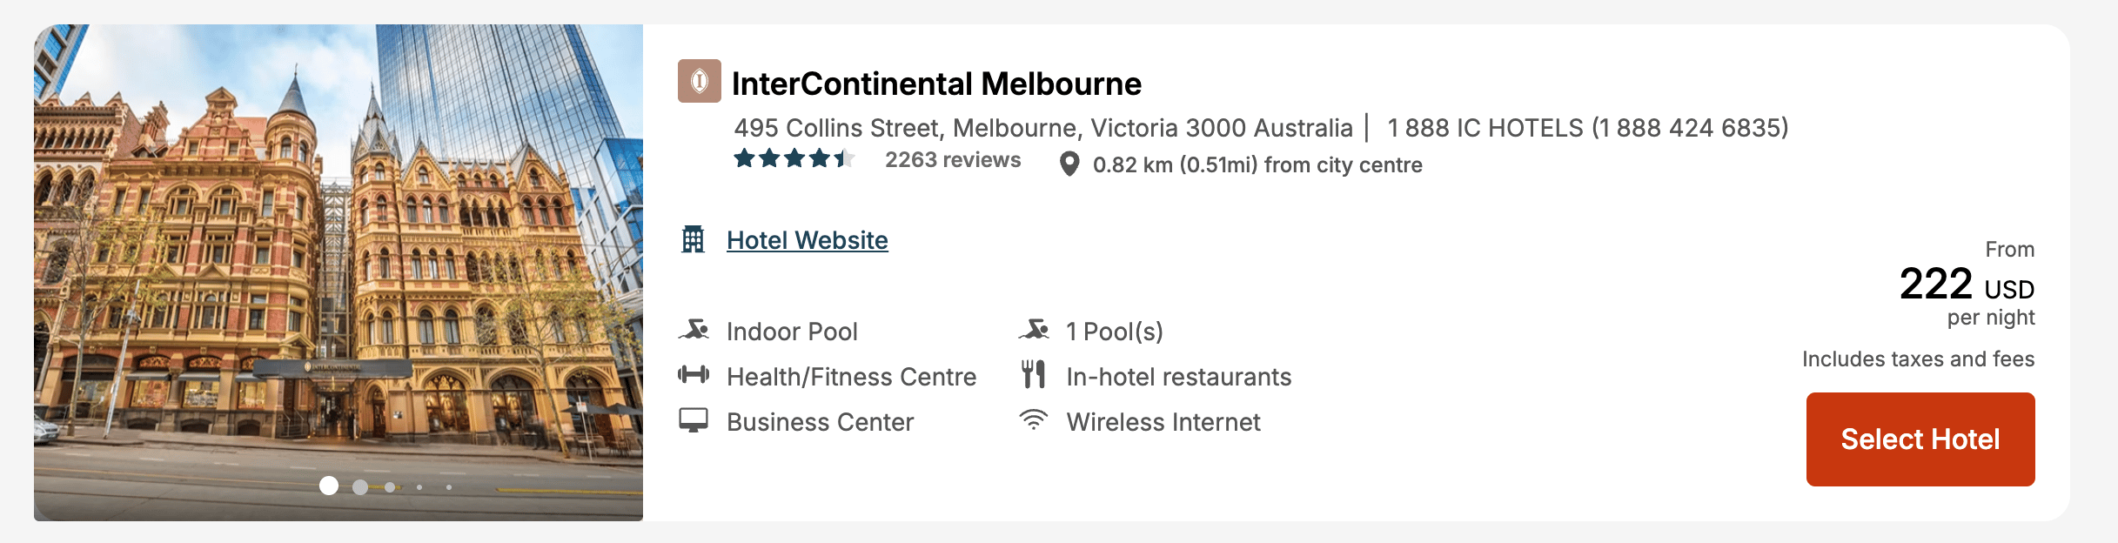Click the Business Center monitor icon
Screen dimensions: 2118x543
pyautogui.click(x=694, y=421)
